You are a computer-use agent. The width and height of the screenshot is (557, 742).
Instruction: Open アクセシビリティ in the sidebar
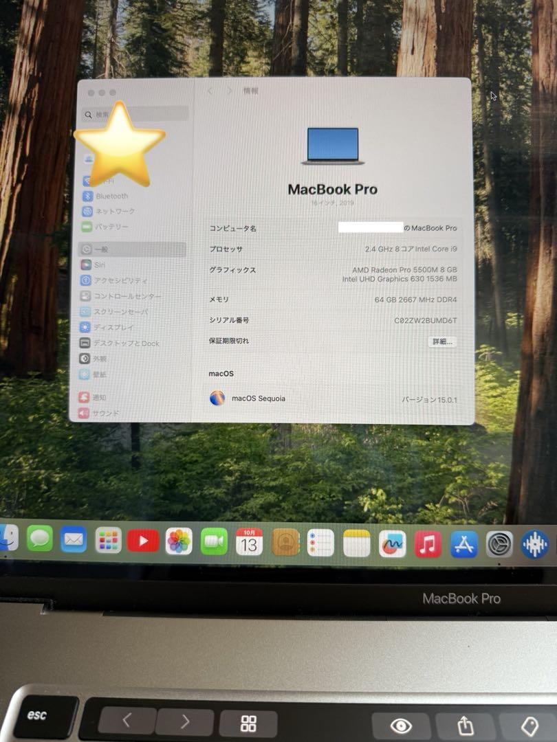pos(114,280)
